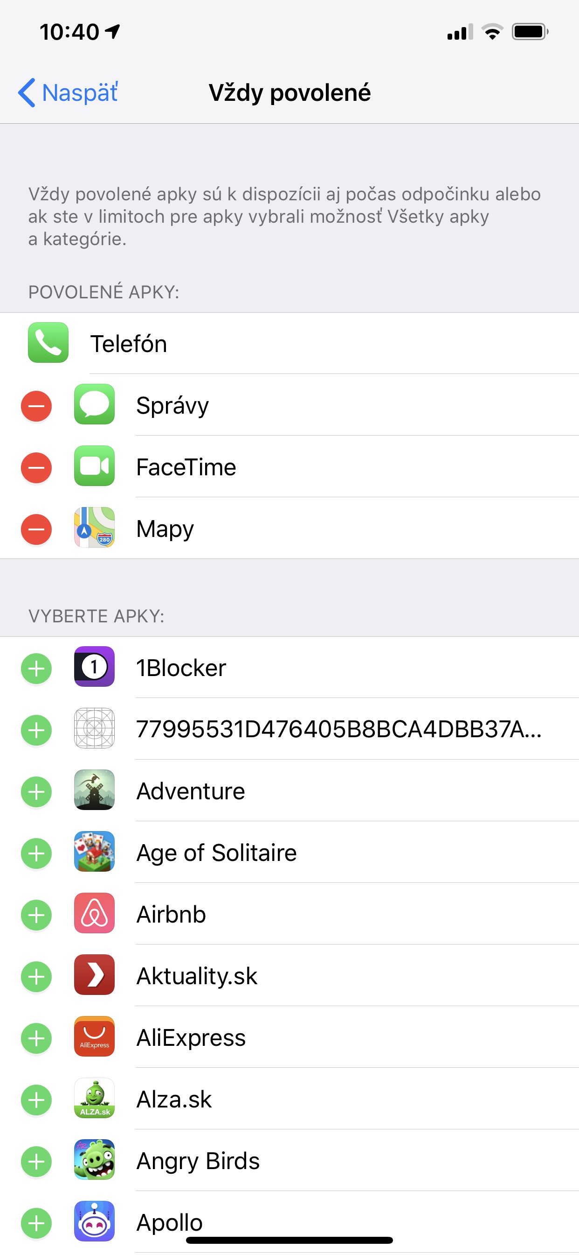Tap the Alza.sk alien icon
The height and width of the screenshot is (1255, 579).
click(94, 1098)
